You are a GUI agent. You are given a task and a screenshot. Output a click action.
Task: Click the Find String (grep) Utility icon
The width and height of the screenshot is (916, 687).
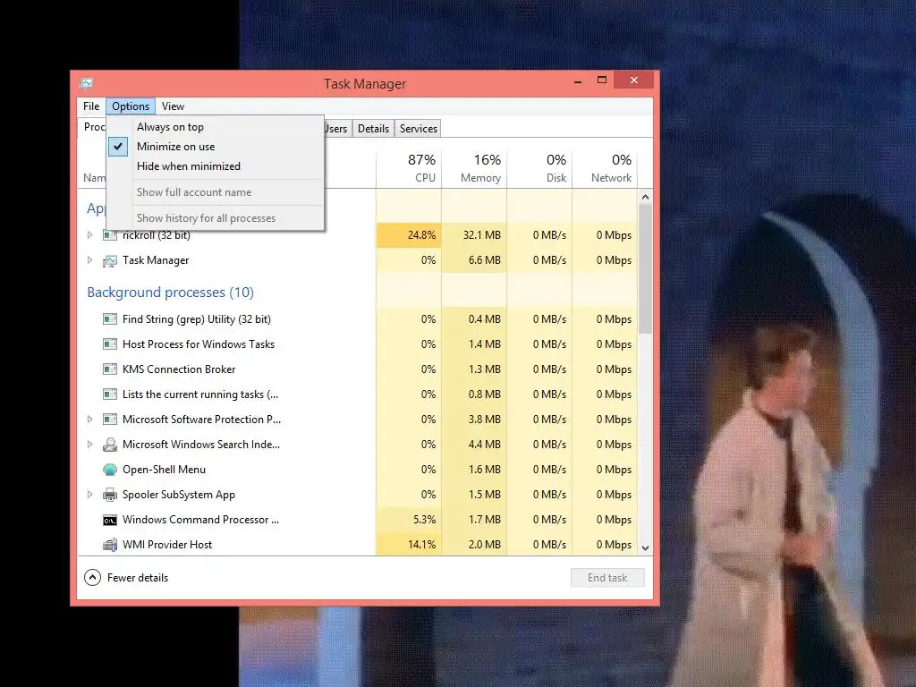pos(110,319)
